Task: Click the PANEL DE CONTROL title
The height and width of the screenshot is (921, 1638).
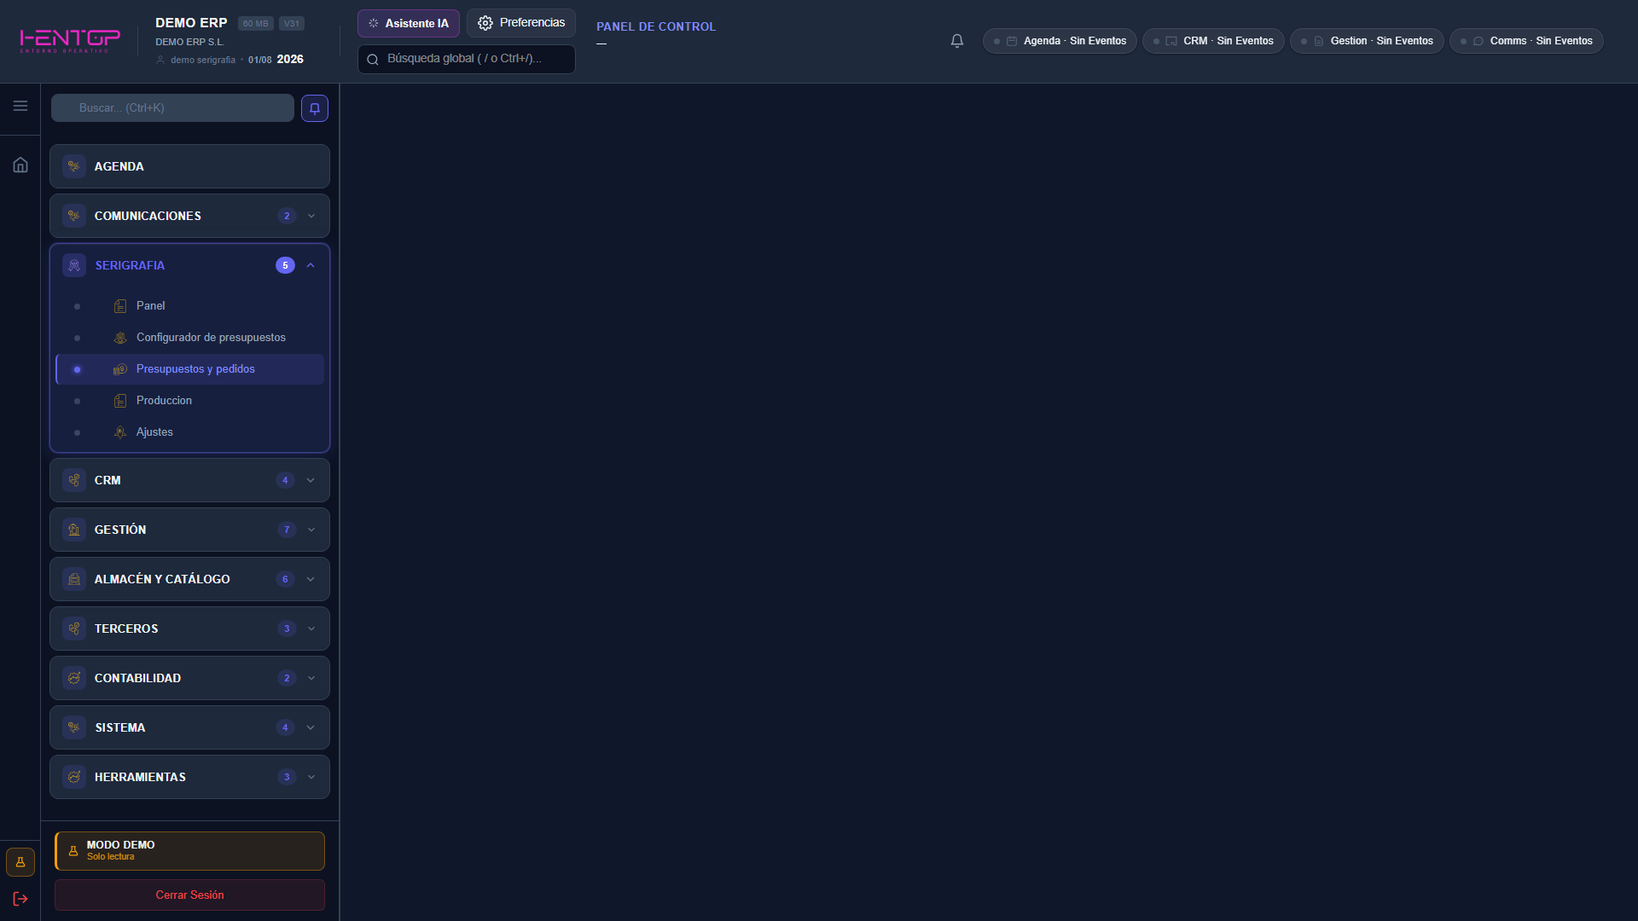Action: coord(656,26)
